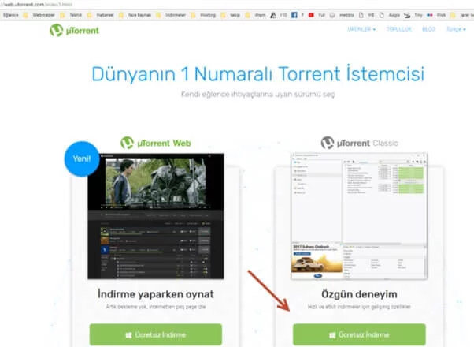
Task: Expand the Türkçe language dropdown
Action: [x=456, y=29]
